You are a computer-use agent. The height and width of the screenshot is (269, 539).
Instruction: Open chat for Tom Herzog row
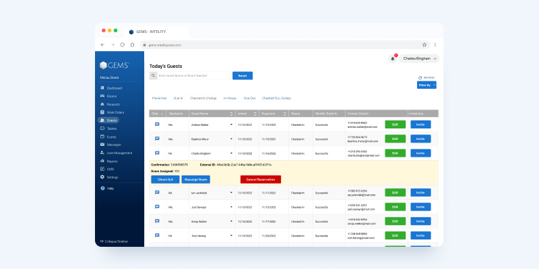pyautogui.click(x=157, y=236)
